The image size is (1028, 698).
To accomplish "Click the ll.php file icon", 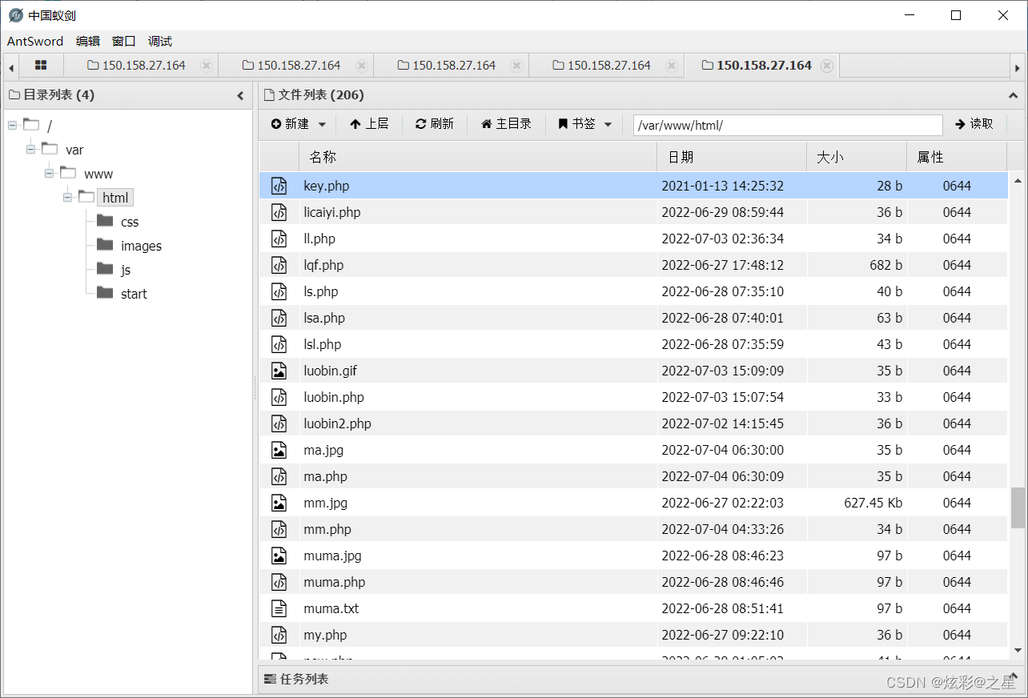I will [x=279, y=239].
